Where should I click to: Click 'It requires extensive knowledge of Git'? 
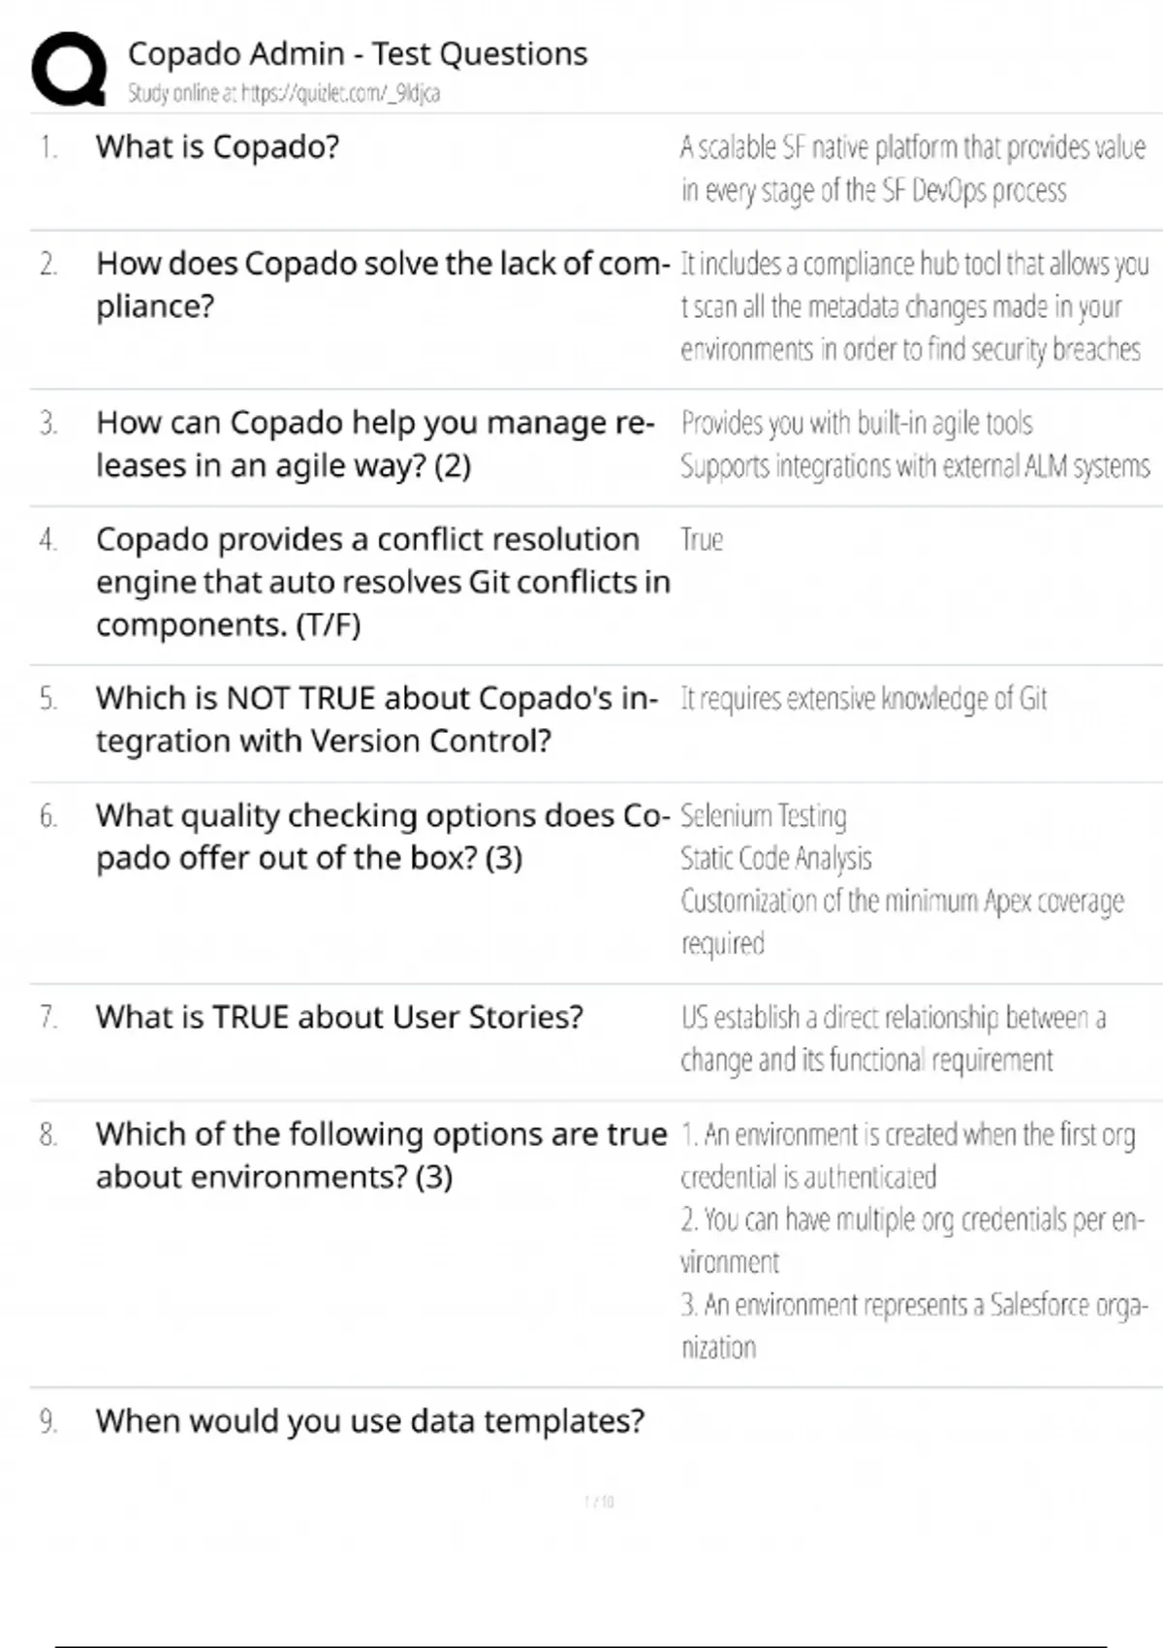864,699
